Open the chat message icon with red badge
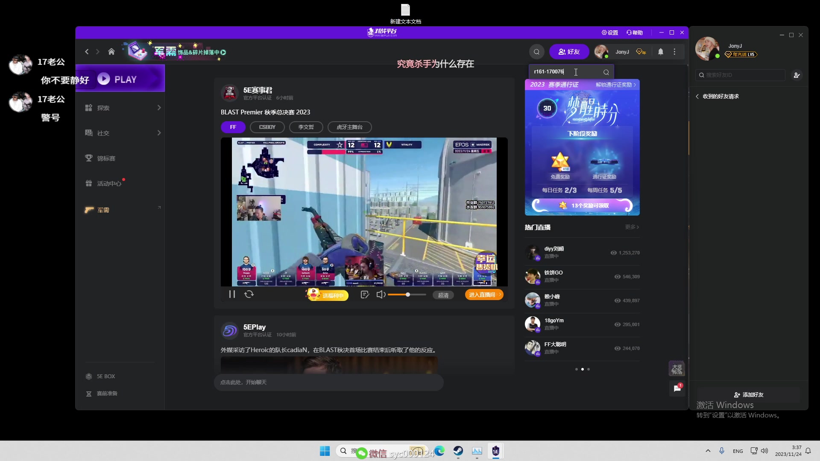 click(x=677, y=388)
